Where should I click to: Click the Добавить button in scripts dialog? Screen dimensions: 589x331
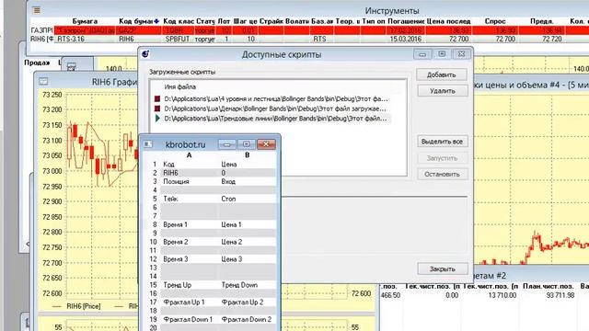(x=442, y=74)
